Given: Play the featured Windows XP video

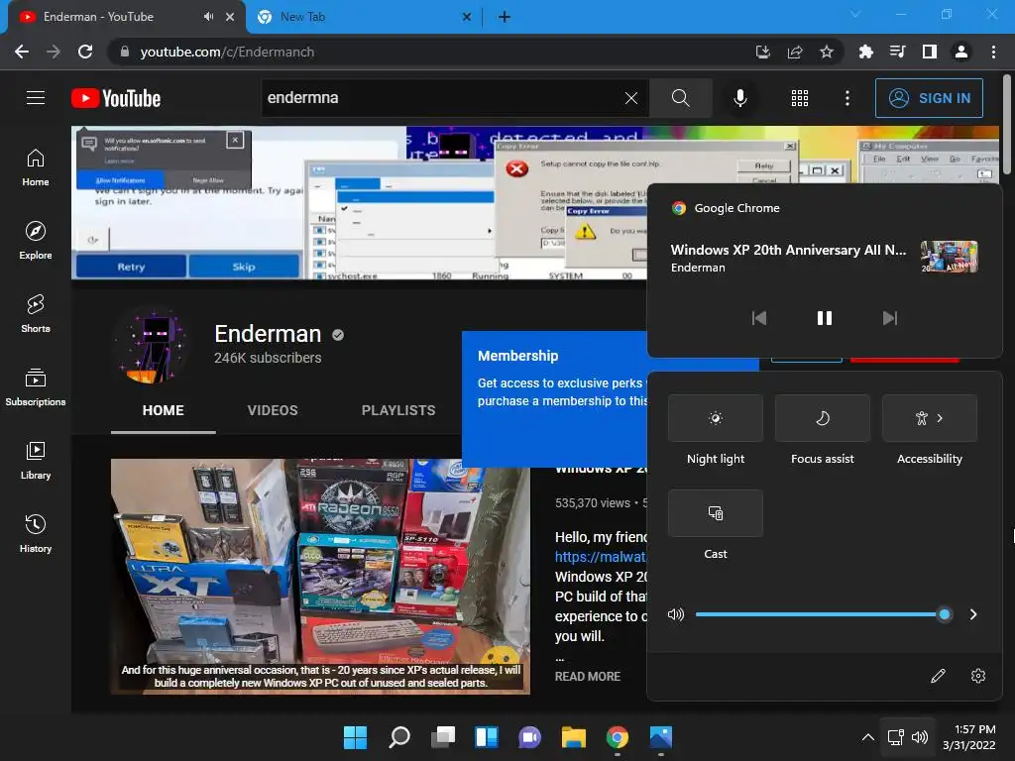Looking at the screenshot, I should click(320, 577).
